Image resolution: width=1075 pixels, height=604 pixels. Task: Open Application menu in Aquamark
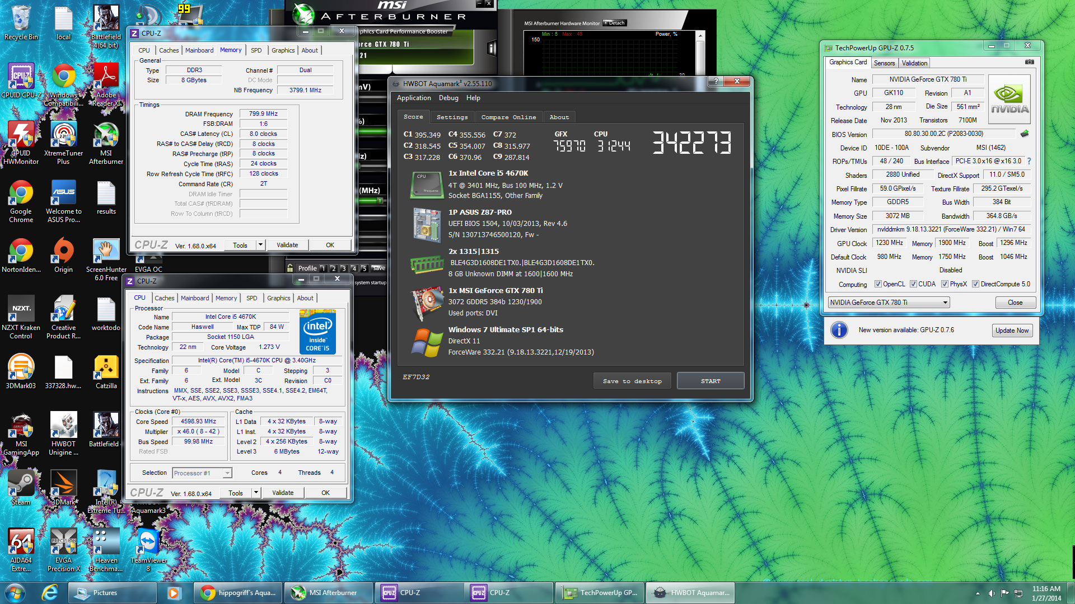point(414,98)
